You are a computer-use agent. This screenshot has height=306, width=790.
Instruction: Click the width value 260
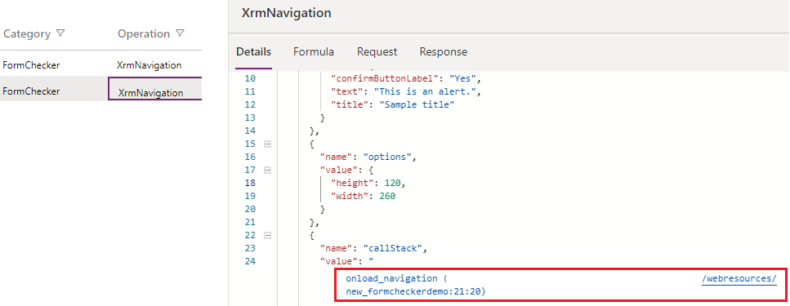point(386,196)
